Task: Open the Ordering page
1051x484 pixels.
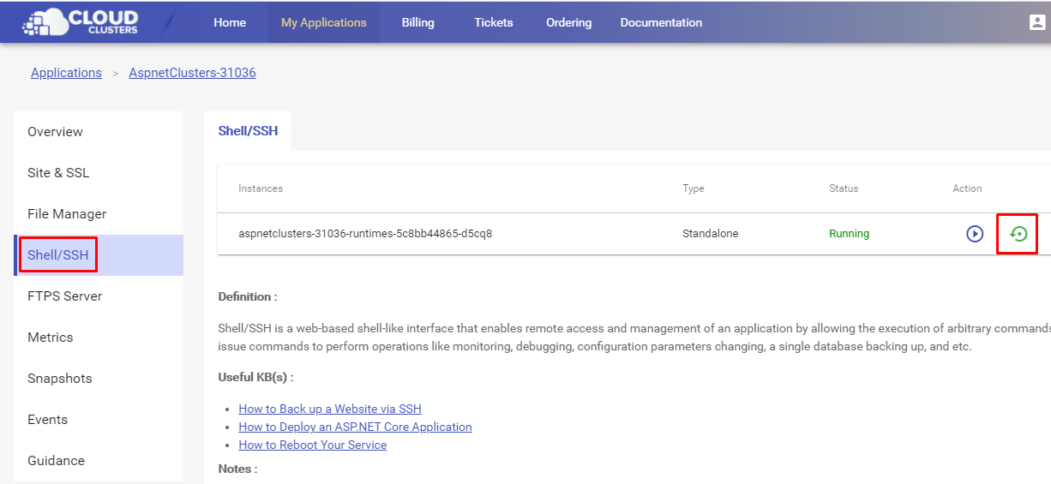Action: [x=568, y=23]
